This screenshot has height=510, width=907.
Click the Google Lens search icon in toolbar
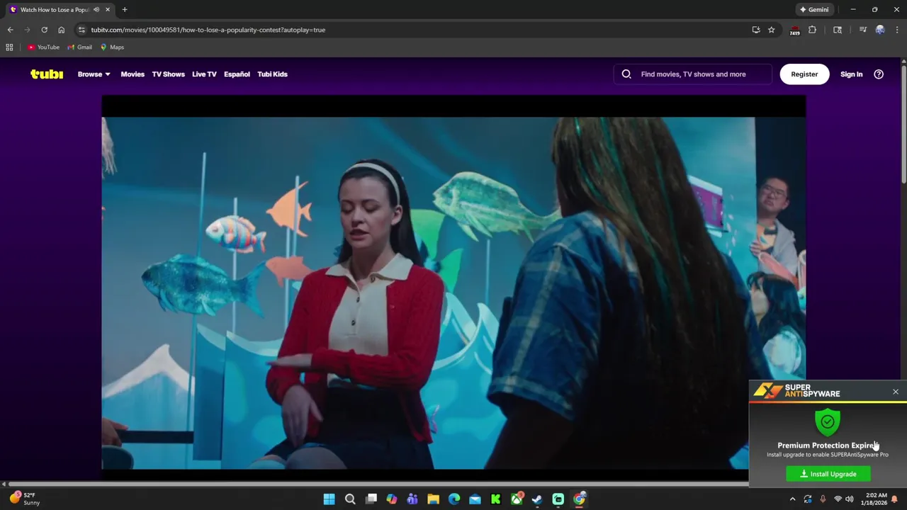838,30
